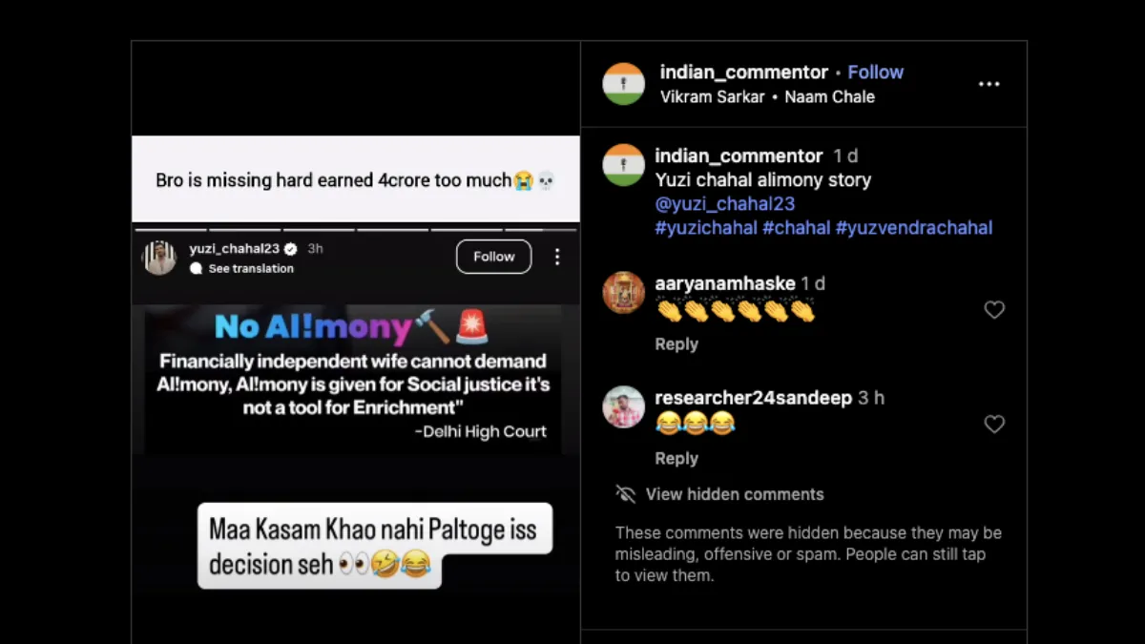Image resolution: width=1145 pixels, height=644 pixels.
Task: Open the story's vertical three-dot menu
Action: click(557, 257)
